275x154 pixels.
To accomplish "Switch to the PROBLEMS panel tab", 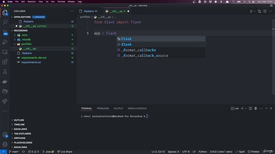I will (x=103, y=108).
